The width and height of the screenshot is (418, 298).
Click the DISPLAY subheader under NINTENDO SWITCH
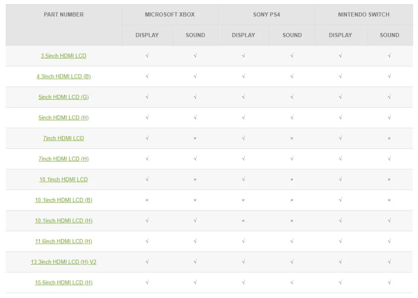(x=340, y=35)
